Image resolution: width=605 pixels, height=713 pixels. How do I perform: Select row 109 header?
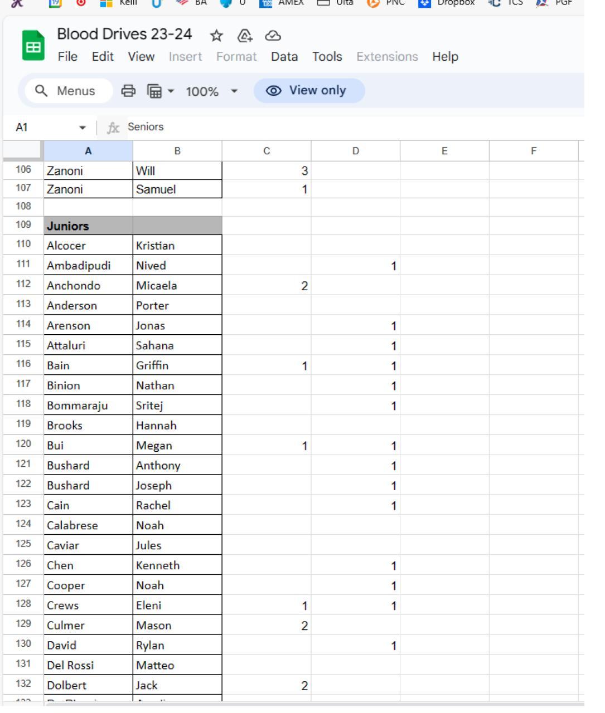pyautogui.click(x=23, y=226)
